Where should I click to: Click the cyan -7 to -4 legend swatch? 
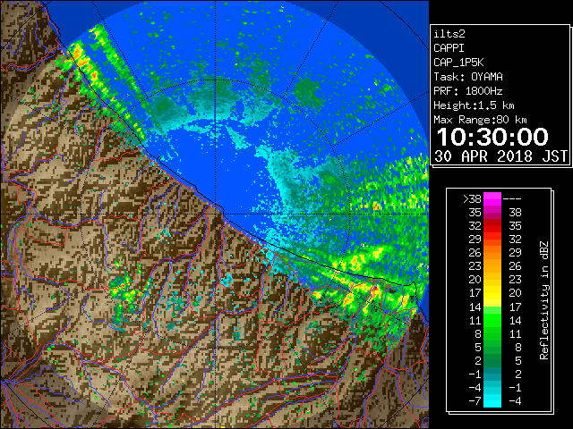492,401
